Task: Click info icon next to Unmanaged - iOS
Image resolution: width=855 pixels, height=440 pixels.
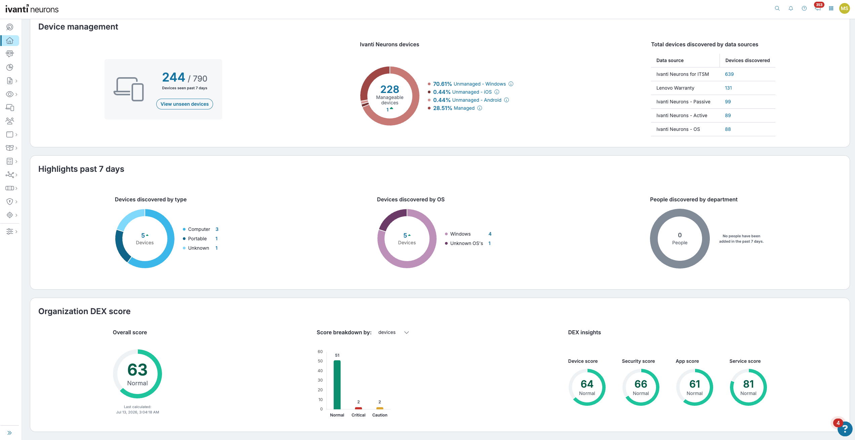Action: click(497, 92)
